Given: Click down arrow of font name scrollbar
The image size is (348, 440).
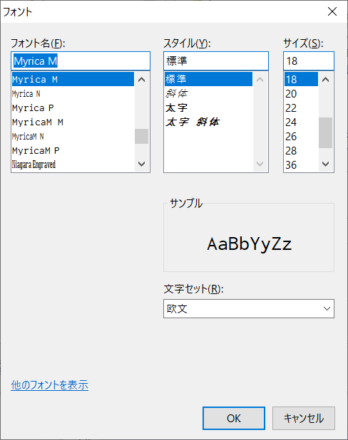Looking at the screenshot, I should (x=141, y=164).
